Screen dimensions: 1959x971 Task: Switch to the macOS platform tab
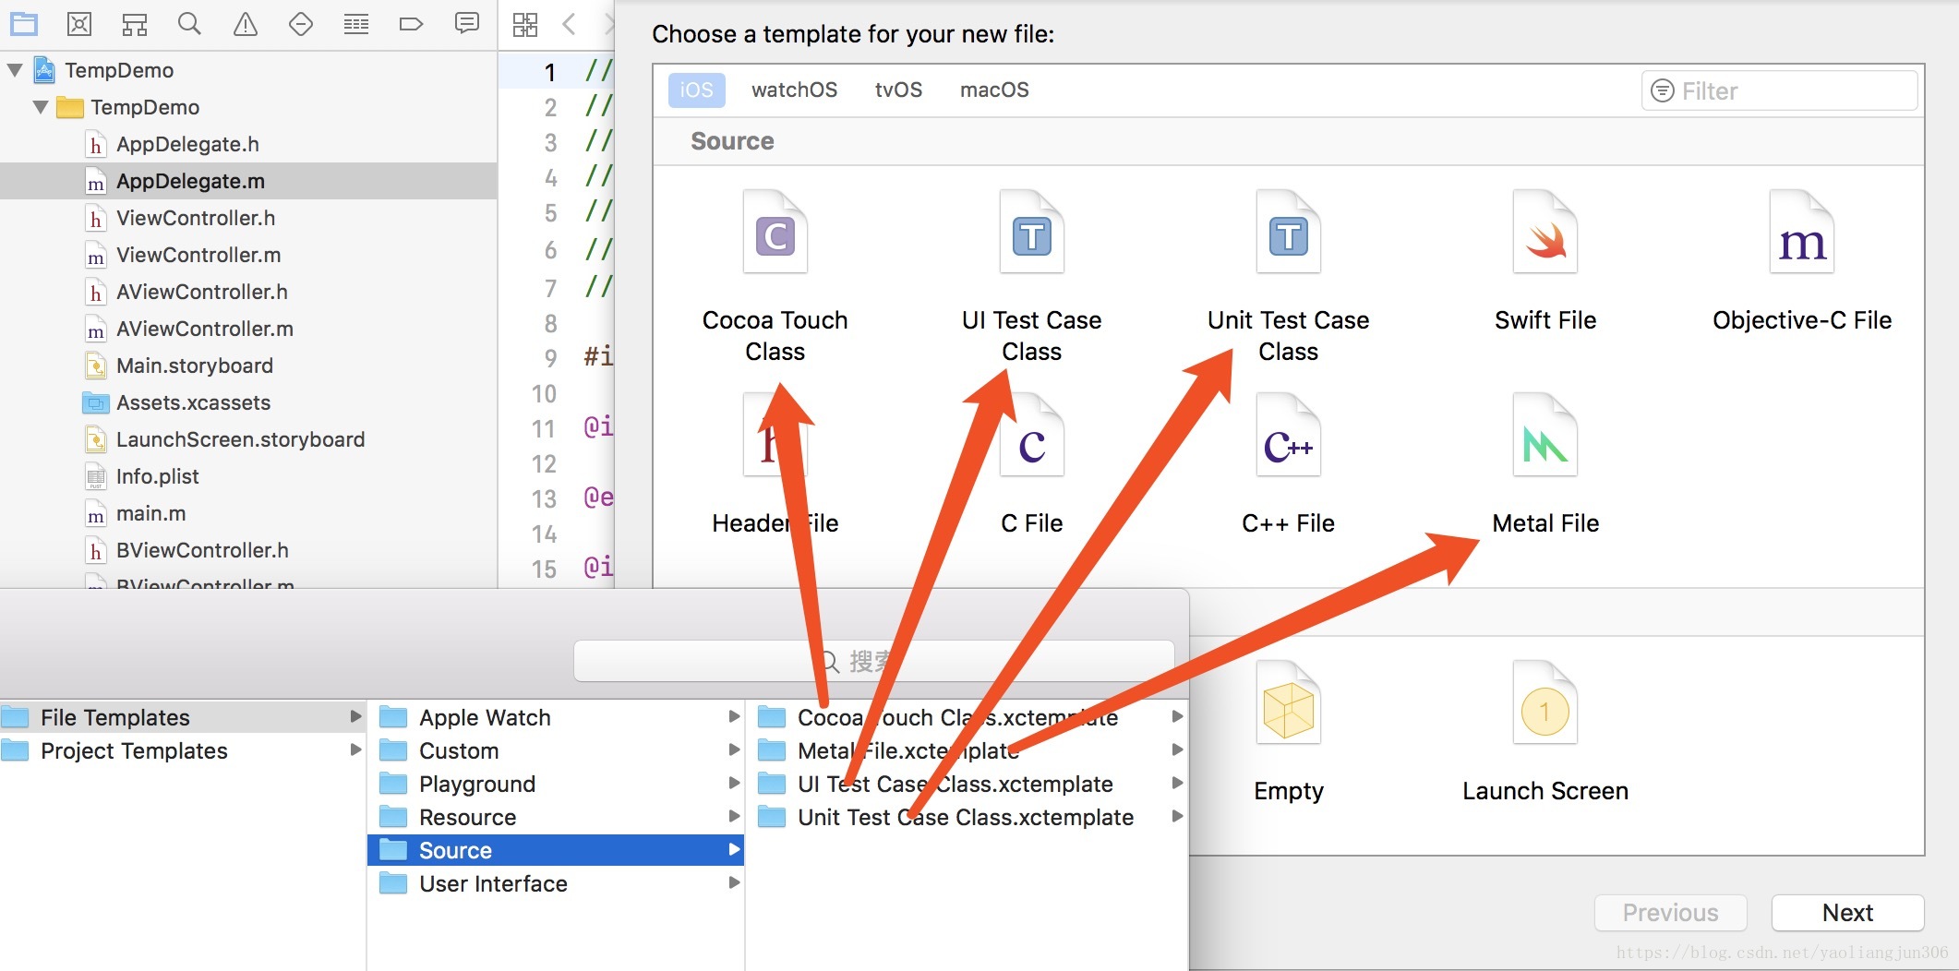tap(994, 90)
